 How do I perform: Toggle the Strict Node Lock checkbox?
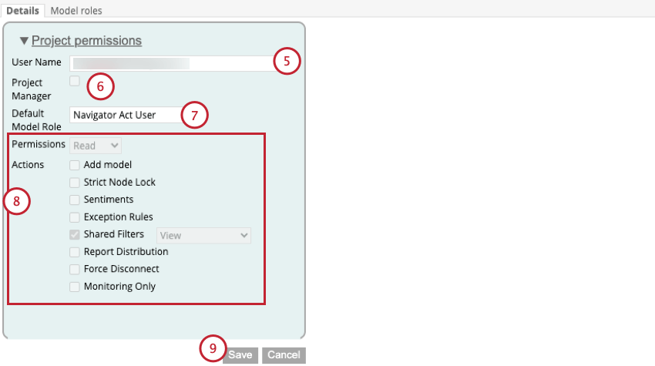74,183
